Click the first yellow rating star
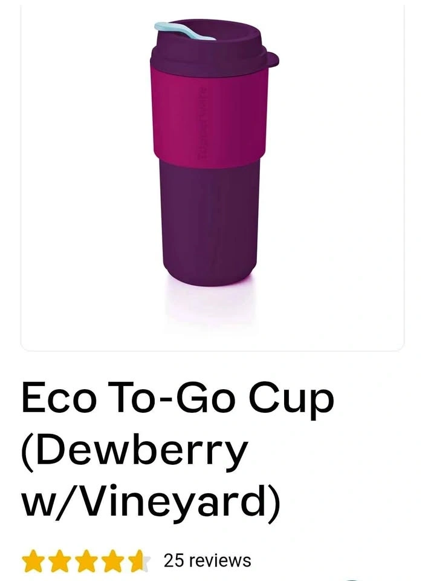425x581 pixels. [33, 560]
